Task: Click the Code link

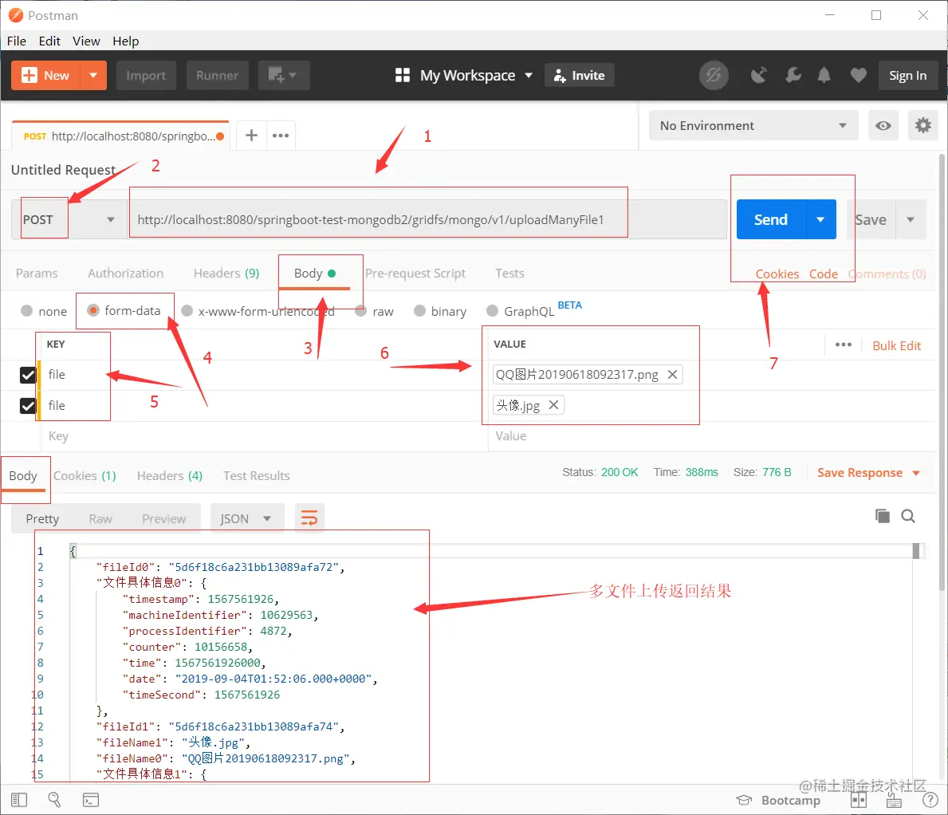Action: click(824, 274)
